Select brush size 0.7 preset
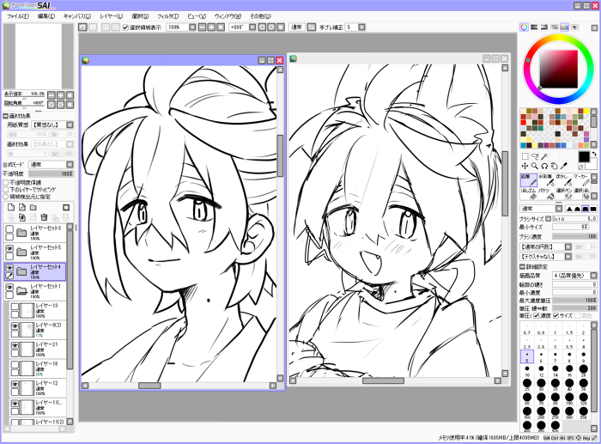 527,330
